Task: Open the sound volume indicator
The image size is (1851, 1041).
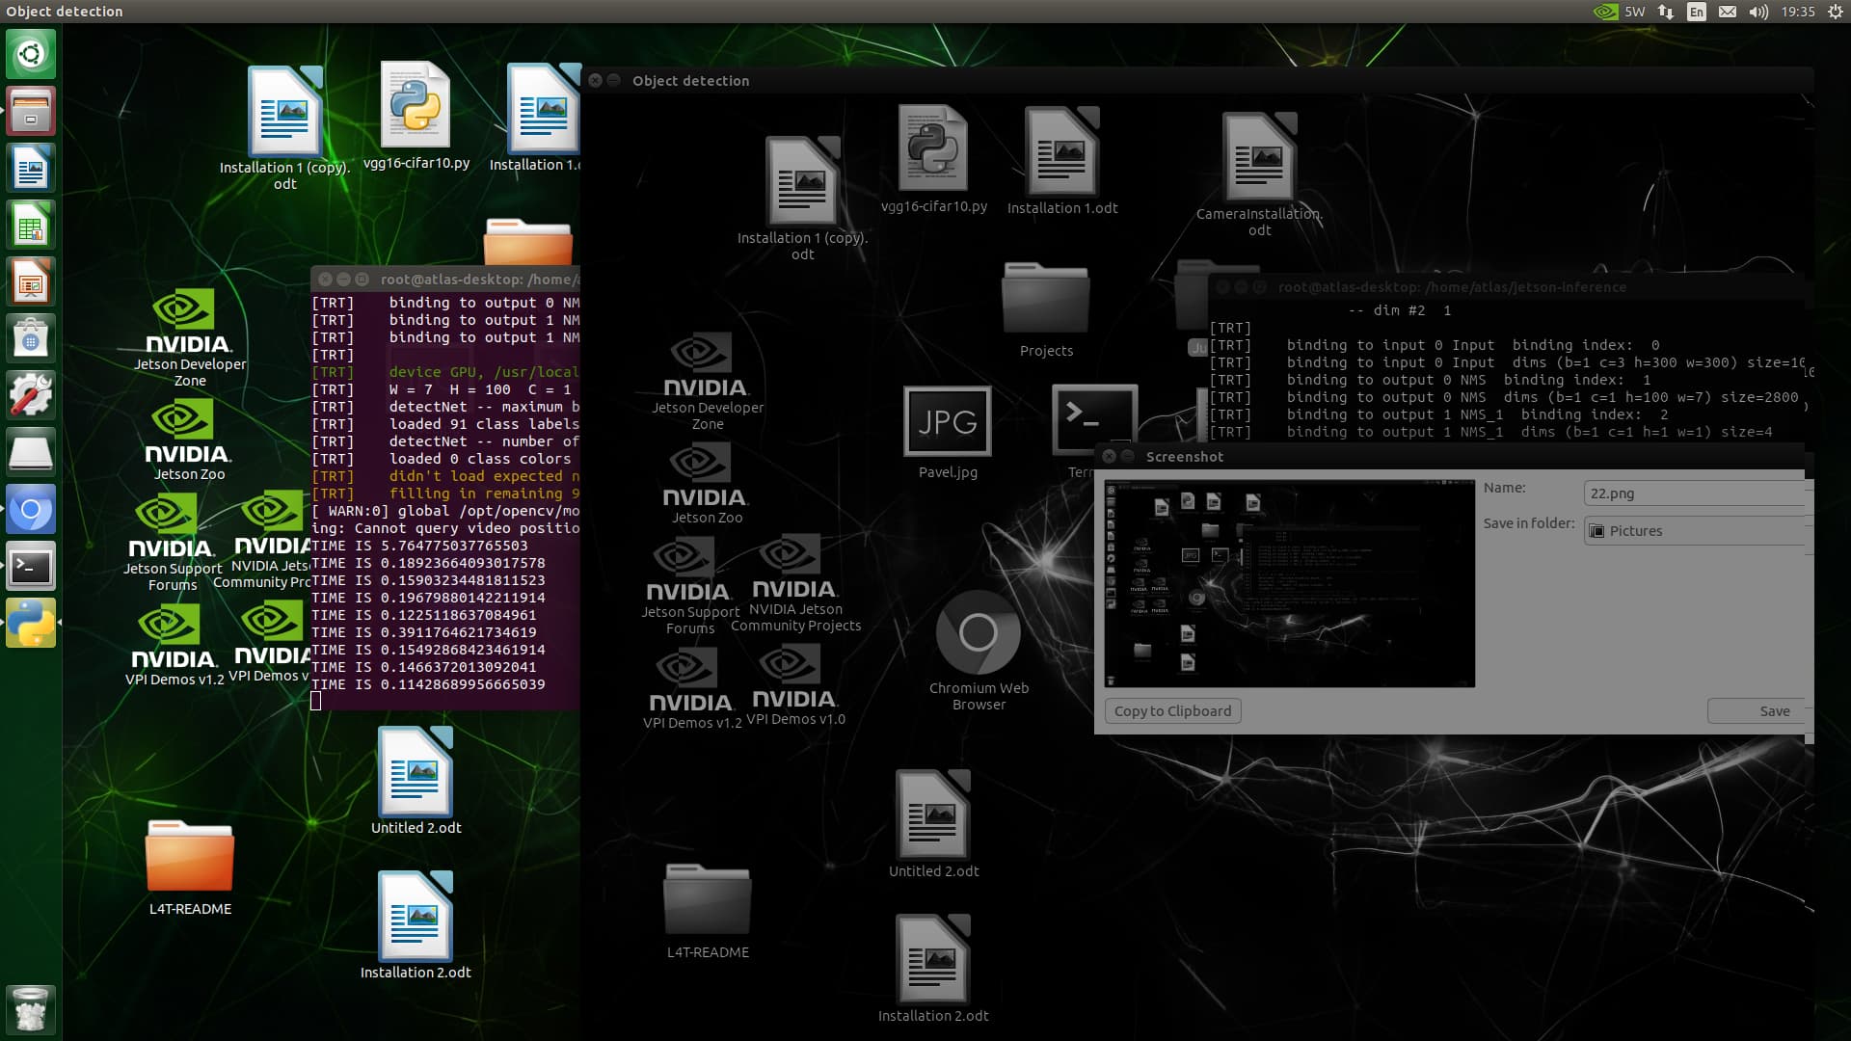Action: pos(1758,12)
